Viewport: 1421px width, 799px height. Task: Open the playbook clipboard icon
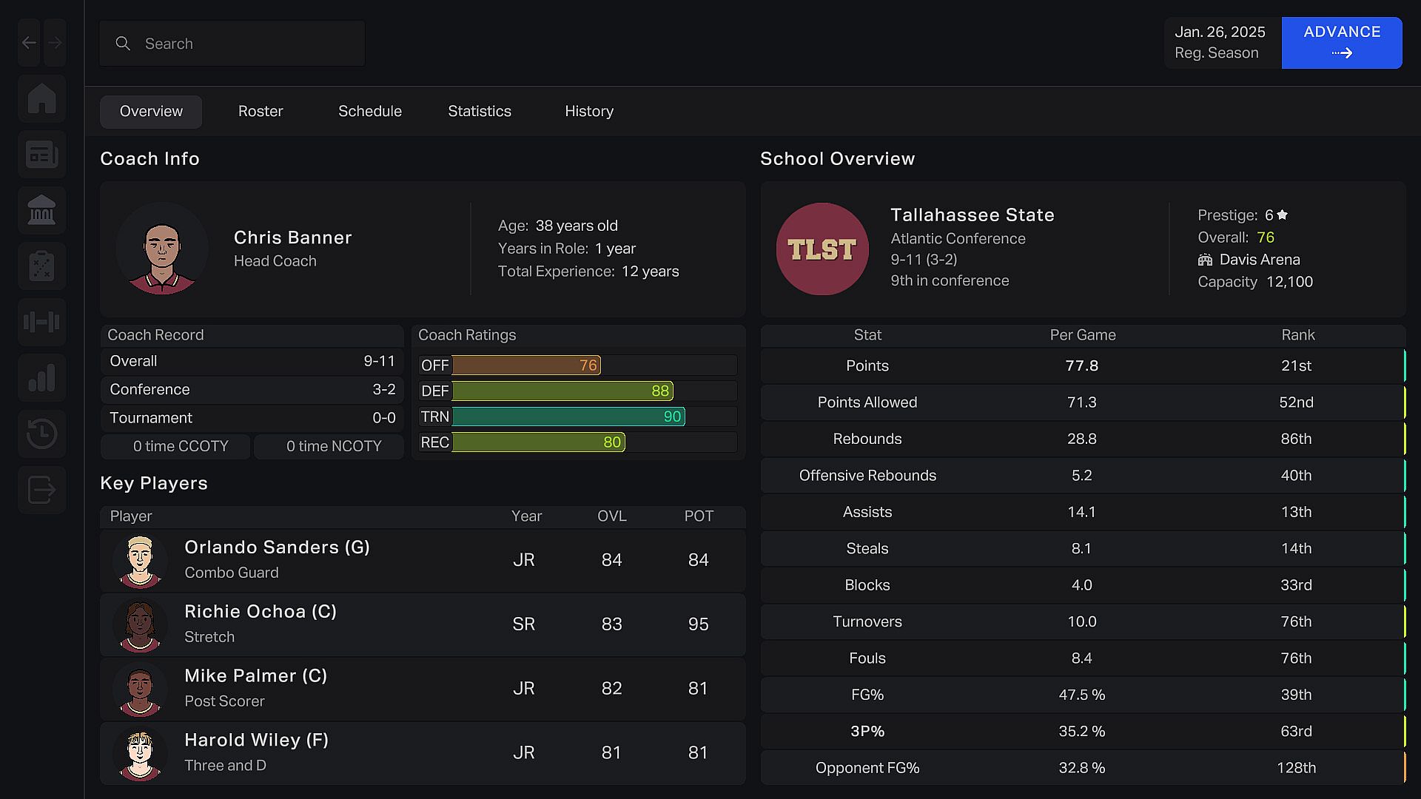click(x=42, y=266)
